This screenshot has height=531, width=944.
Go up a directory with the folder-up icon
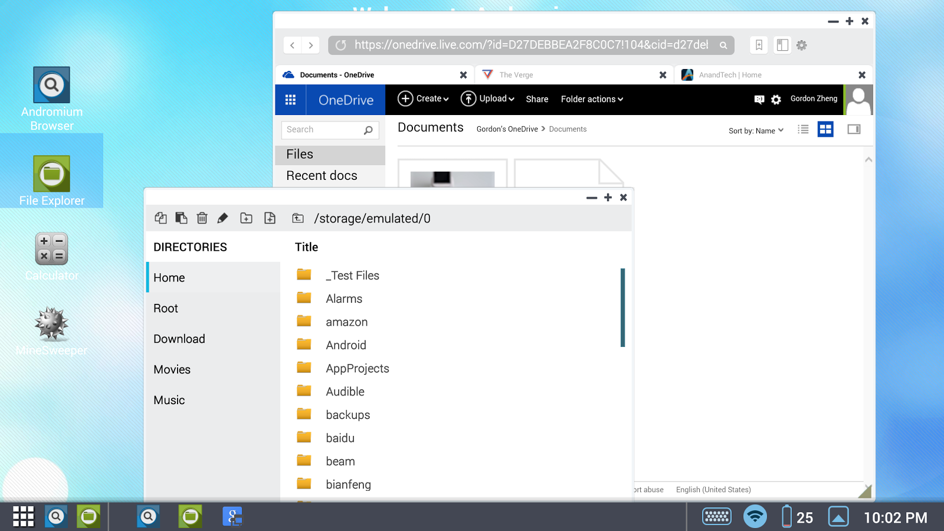point(298,218)
